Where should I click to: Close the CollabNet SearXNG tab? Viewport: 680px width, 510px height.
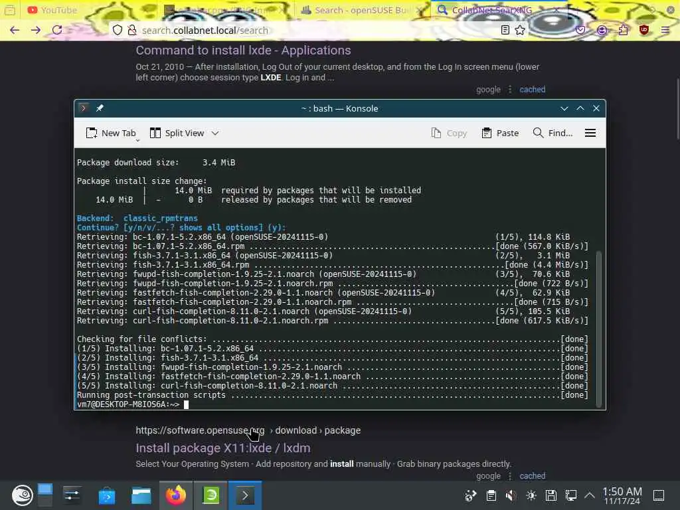(x=556, y=10)
